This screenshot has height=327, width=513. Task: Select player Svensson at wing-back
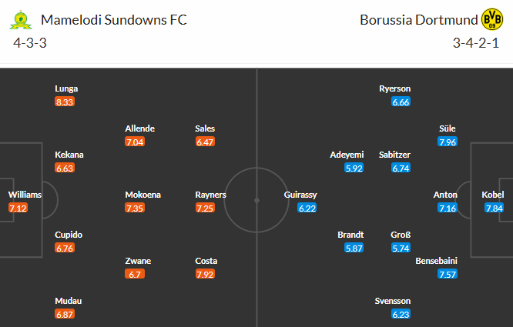(x=393, y=301)
